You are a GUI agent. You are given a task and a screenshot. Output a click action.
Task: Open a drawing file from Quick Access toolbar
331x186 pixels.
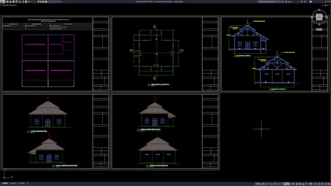click(10, 2)
